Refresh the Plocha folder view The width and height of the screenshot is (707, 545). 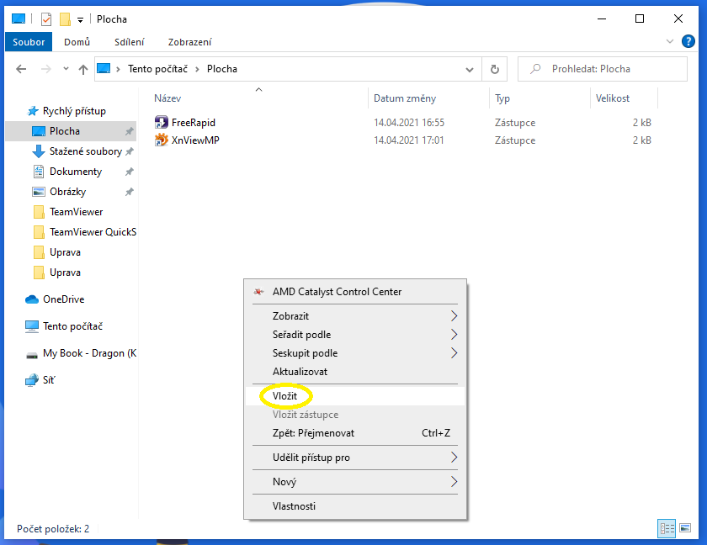click(x=495, y=69)
